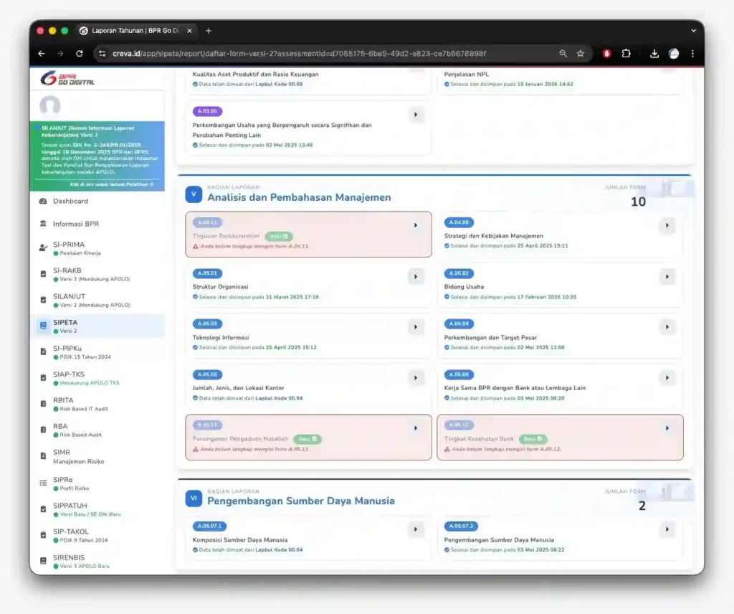Expand the Tinjauan Perekonomian A.04.11 card
Viewport: 734px width, 614px height.
click(416, 226)
